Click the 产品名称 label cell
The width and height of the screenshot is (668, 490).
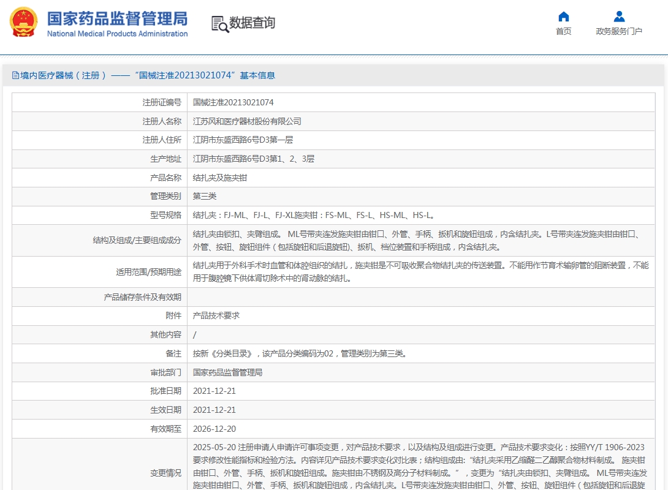click(x=100, y=178)
